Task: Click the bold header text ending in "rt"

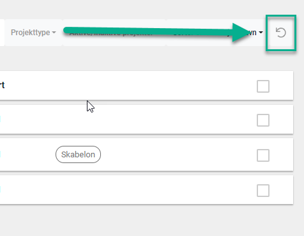Action: (x=2, y=85)
